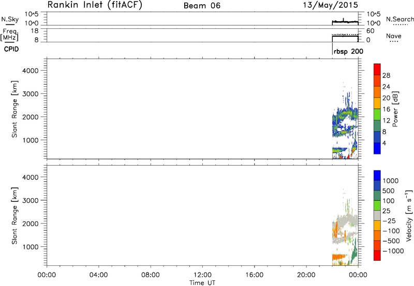Image resolution: width=414 pixels, height=286 pixels.
Task: Click the orange velocity band near 500 km
Action: 339,257
